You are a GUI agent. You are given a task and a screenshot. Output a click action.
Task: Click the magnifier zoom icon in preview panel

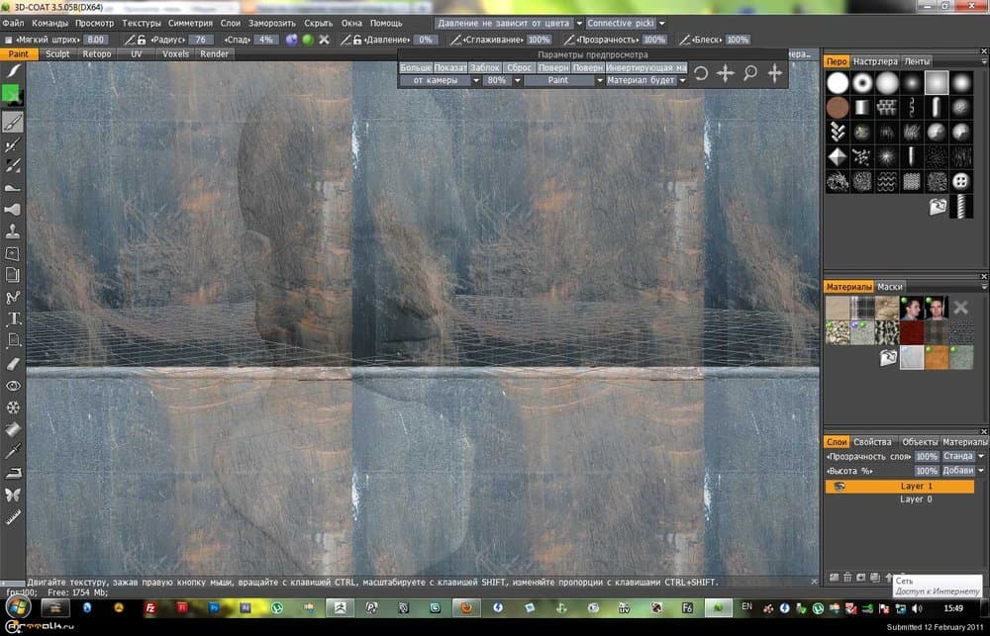[x=750, y=73]
